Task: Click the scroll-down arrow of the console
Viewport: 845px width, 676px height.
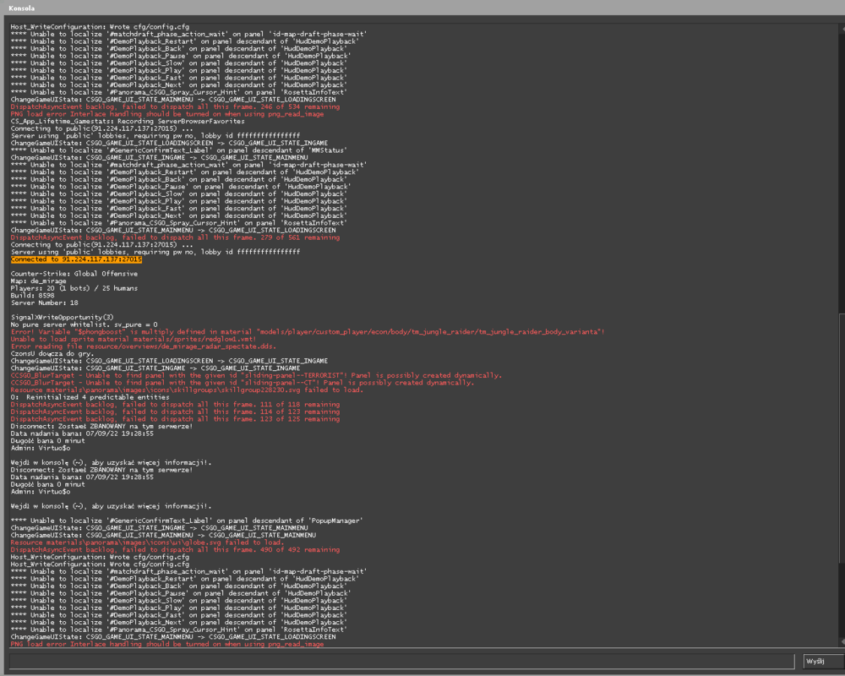Action: [x=842, y=642]
